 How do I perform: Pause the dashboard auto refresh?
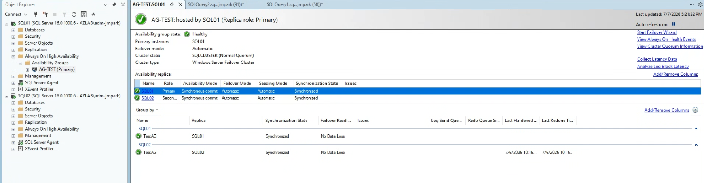pos(674,24)
